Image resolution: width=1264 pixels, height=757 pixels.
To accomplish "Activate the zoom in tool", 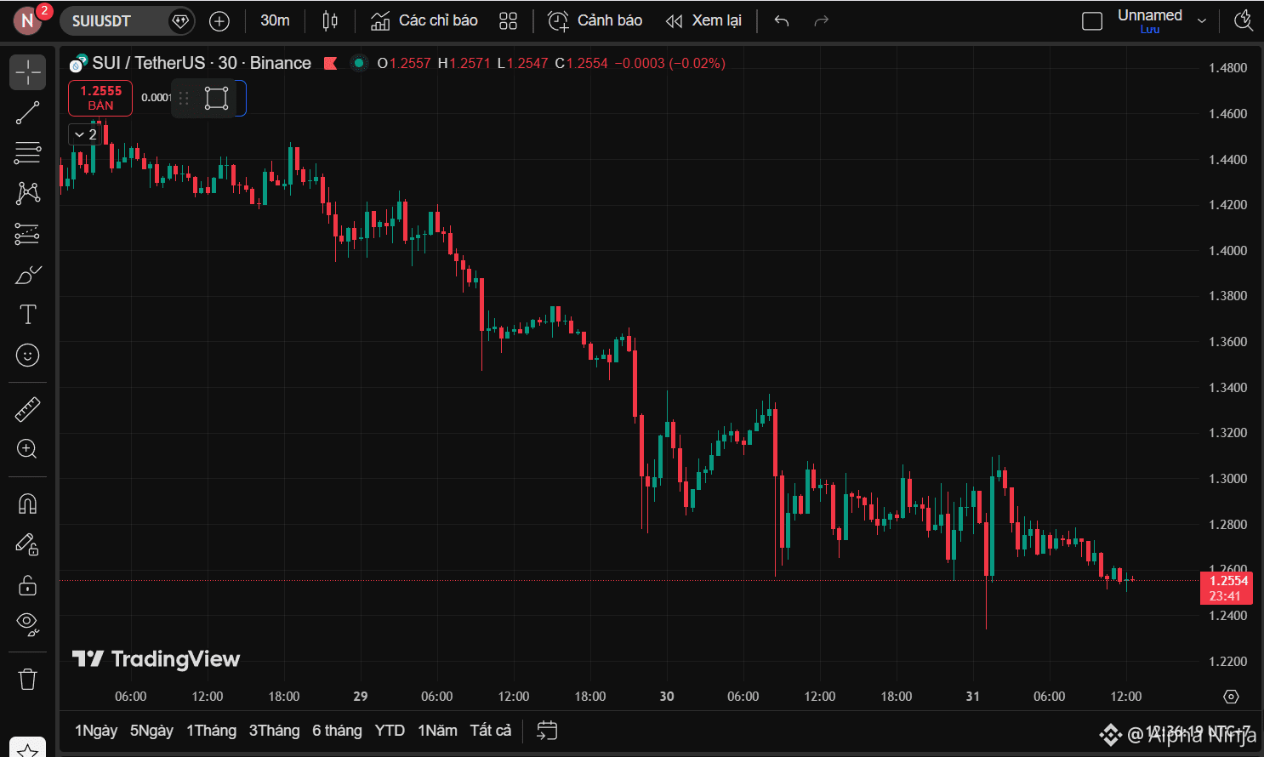I will [27, 449].
